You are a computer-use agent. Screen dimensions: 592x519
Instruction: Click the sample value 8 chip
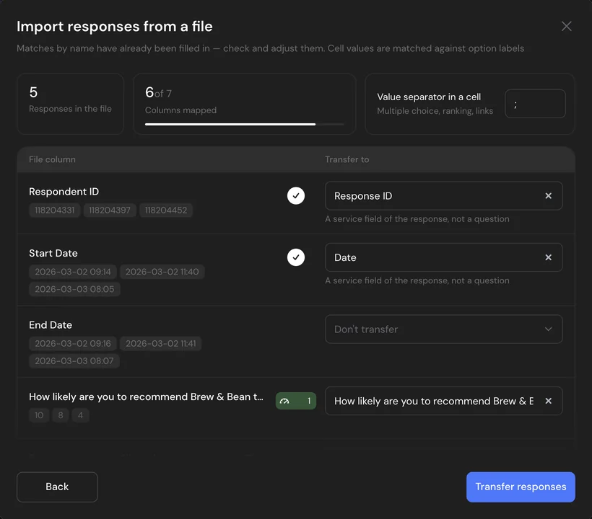[61, 415]
